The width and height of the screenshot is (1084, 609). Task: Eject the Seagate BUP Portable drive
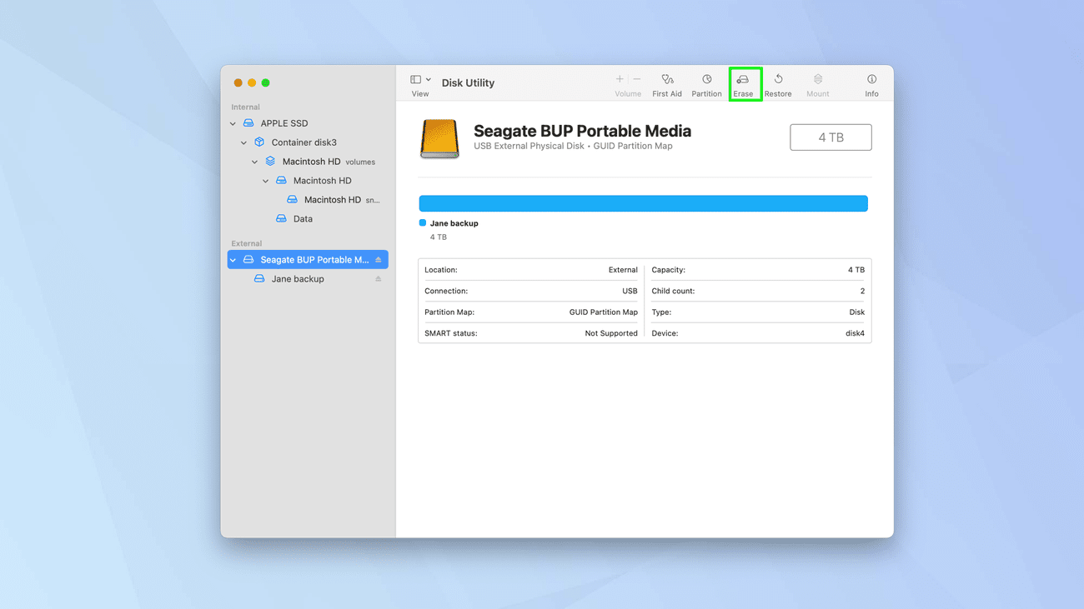(379, 260)
